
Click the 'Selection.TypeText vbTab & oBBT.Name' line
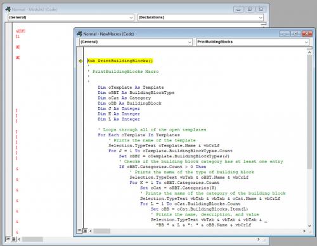tap(189, 178)
